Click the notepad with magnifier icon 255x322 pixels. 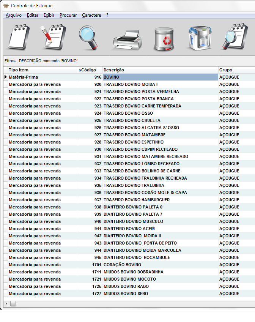tap(234, 37)
